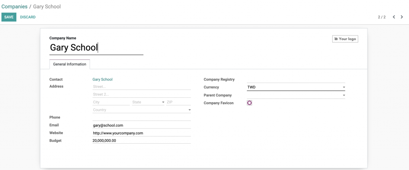Click the Company Favicon image
The width and height of the screenshot is (409, 170).
pos(250,103)
